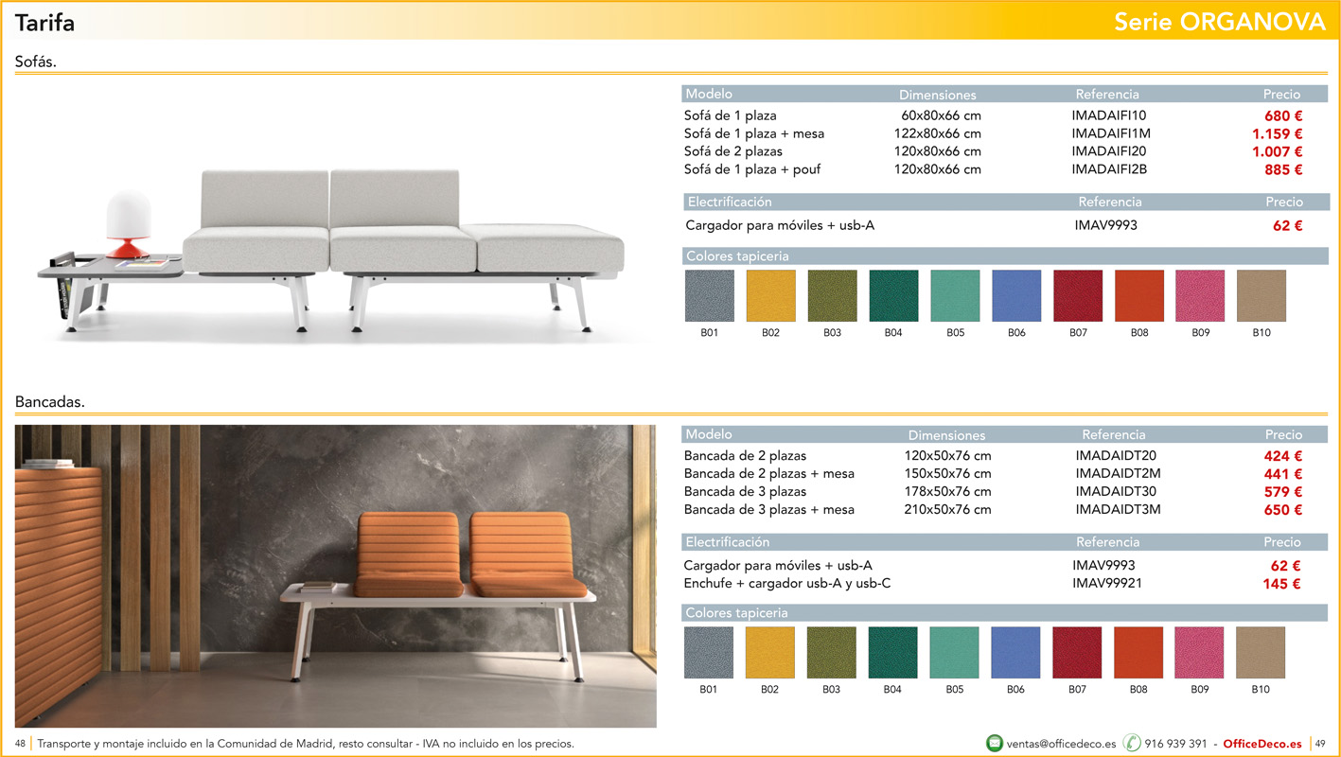Click the ventas@officedeco.es email address

point(1062,744)
